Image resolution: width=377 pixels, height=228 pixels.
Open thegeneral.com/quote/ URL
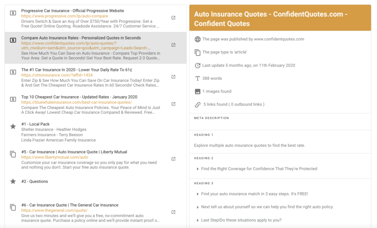click(54, 210)
